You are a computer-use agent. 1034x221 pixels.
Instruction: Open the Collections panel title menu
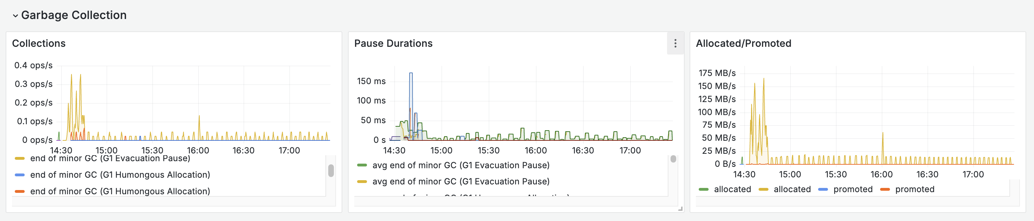tap(38, 43)
